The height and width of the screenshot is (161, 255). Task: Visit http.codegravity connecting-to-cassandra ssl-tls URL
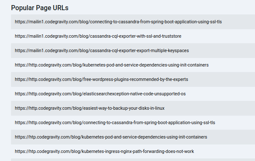[x=115, y=123]
